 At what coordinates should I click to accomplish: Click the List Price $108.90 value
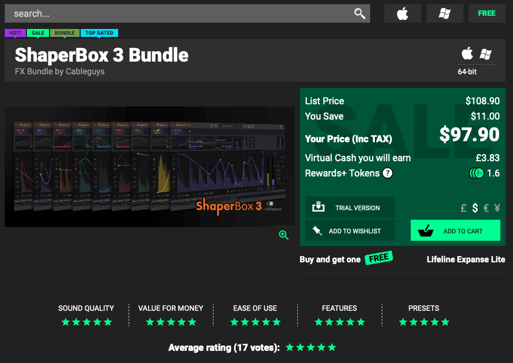point(482,101)
